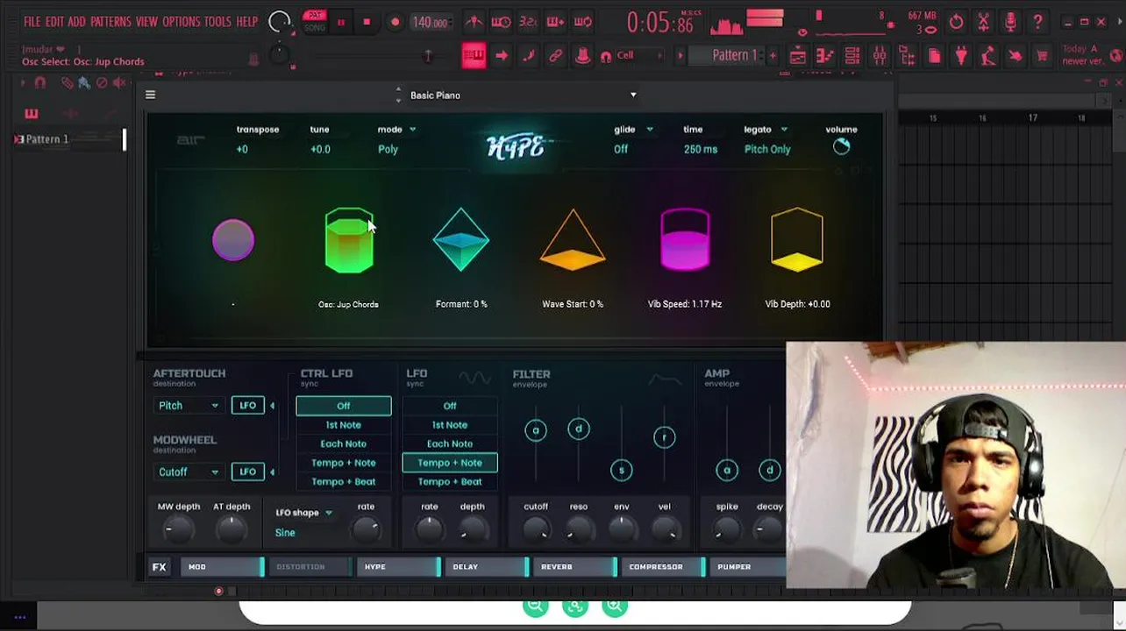1126x631 pixels.
Task: Open the Hype plugin hamburger menu
Action: pyautogui.click(x=150, y=95)
